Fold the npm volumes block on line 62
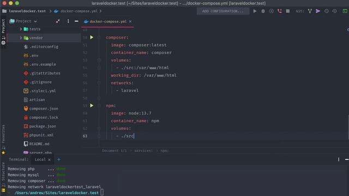349x196 pixels. (x=99, y=128)
